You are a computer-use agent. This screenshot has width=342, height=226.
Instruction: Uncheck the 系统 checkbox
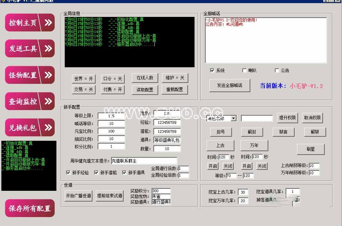click(212, 70)
